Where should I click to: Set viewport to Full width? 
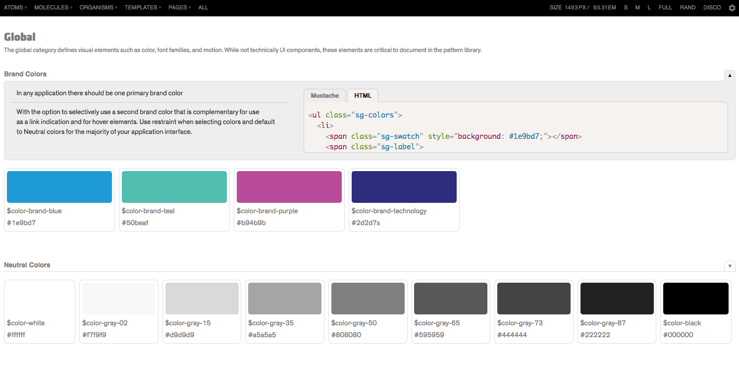coord(665,7)
